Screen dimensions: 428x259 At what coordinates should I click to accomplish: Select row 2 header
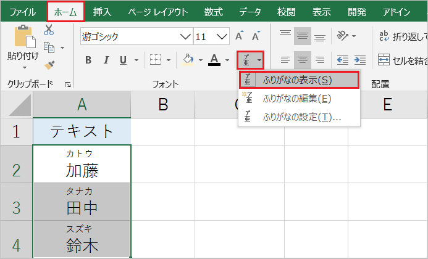pyautogui.click(x=17, y=164)
